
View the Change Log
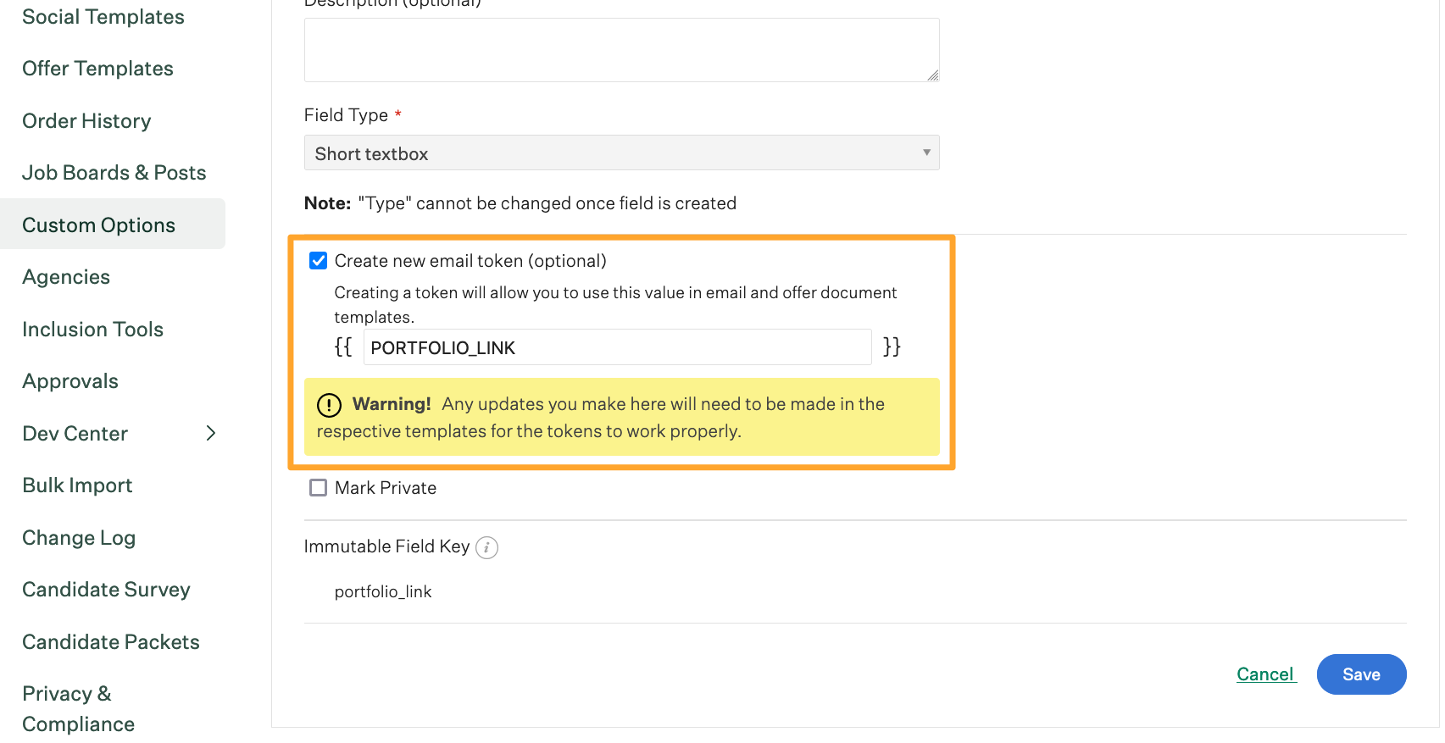click(x=79, y=538)
